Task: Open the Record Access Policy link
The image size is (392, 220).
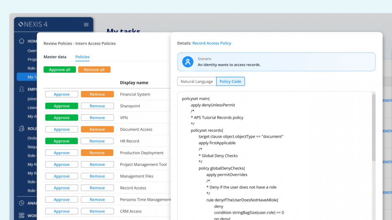Action: pos(212,43)
